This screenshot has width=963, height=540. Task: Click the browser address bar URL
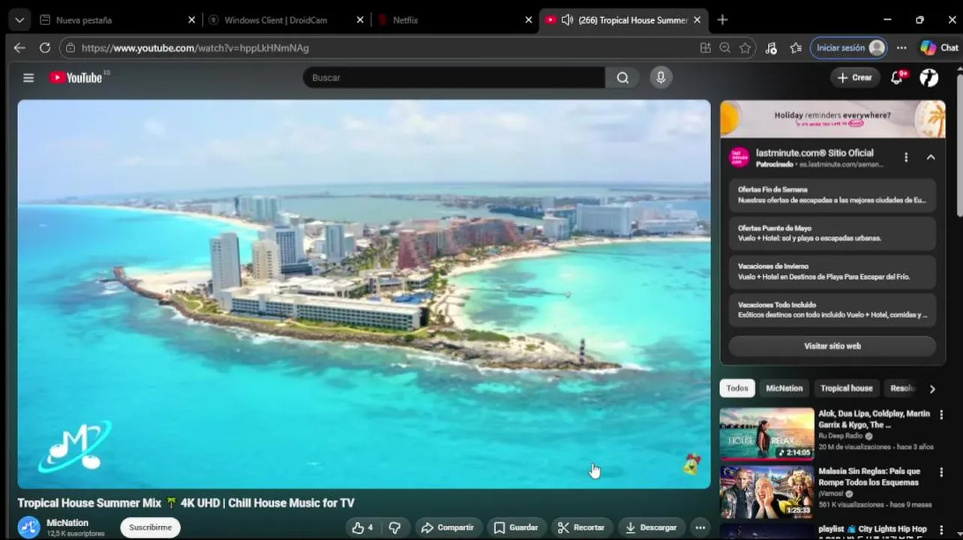point(195,48)
